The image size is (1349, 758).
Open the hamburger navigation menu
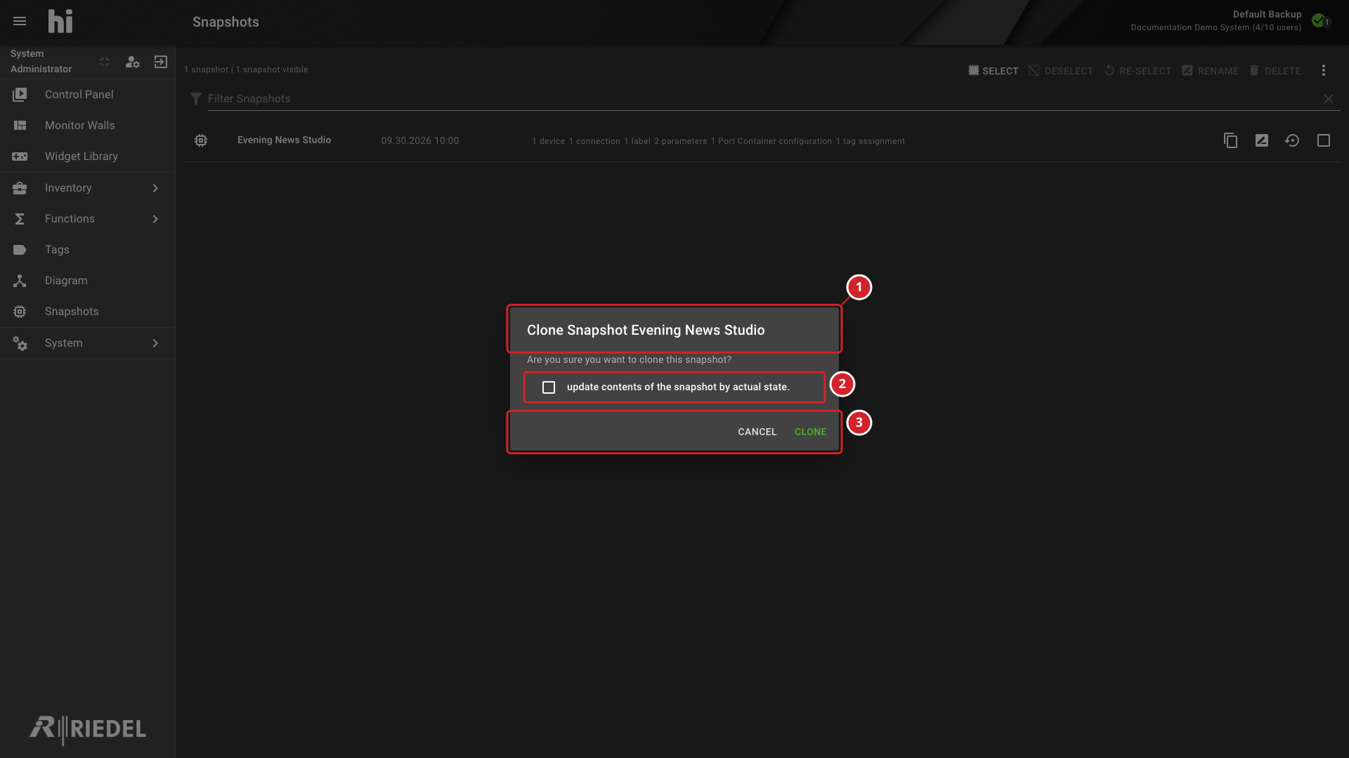tap(20, 22)
